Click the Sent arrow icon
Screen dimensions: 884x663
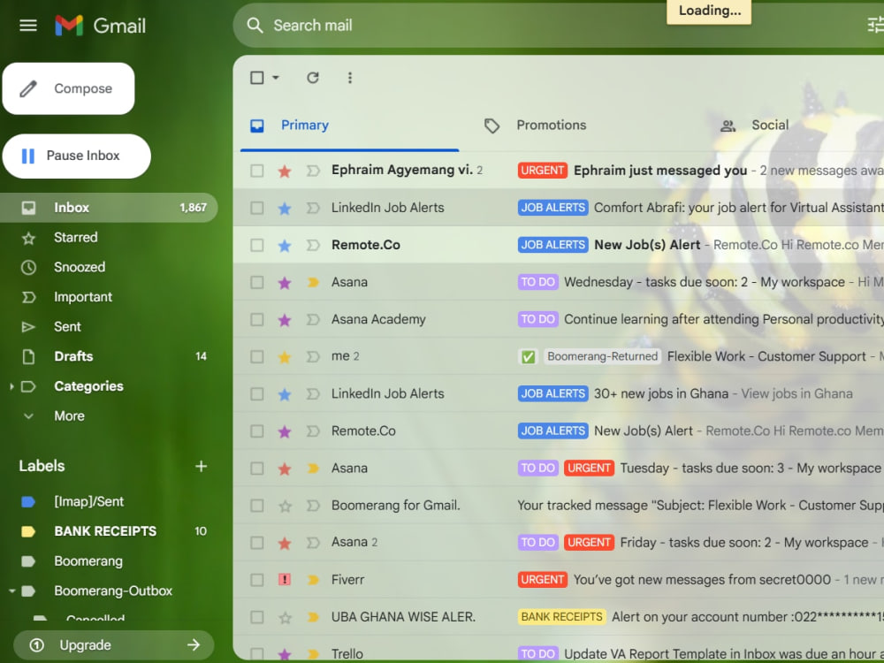[x=28, y=327]
